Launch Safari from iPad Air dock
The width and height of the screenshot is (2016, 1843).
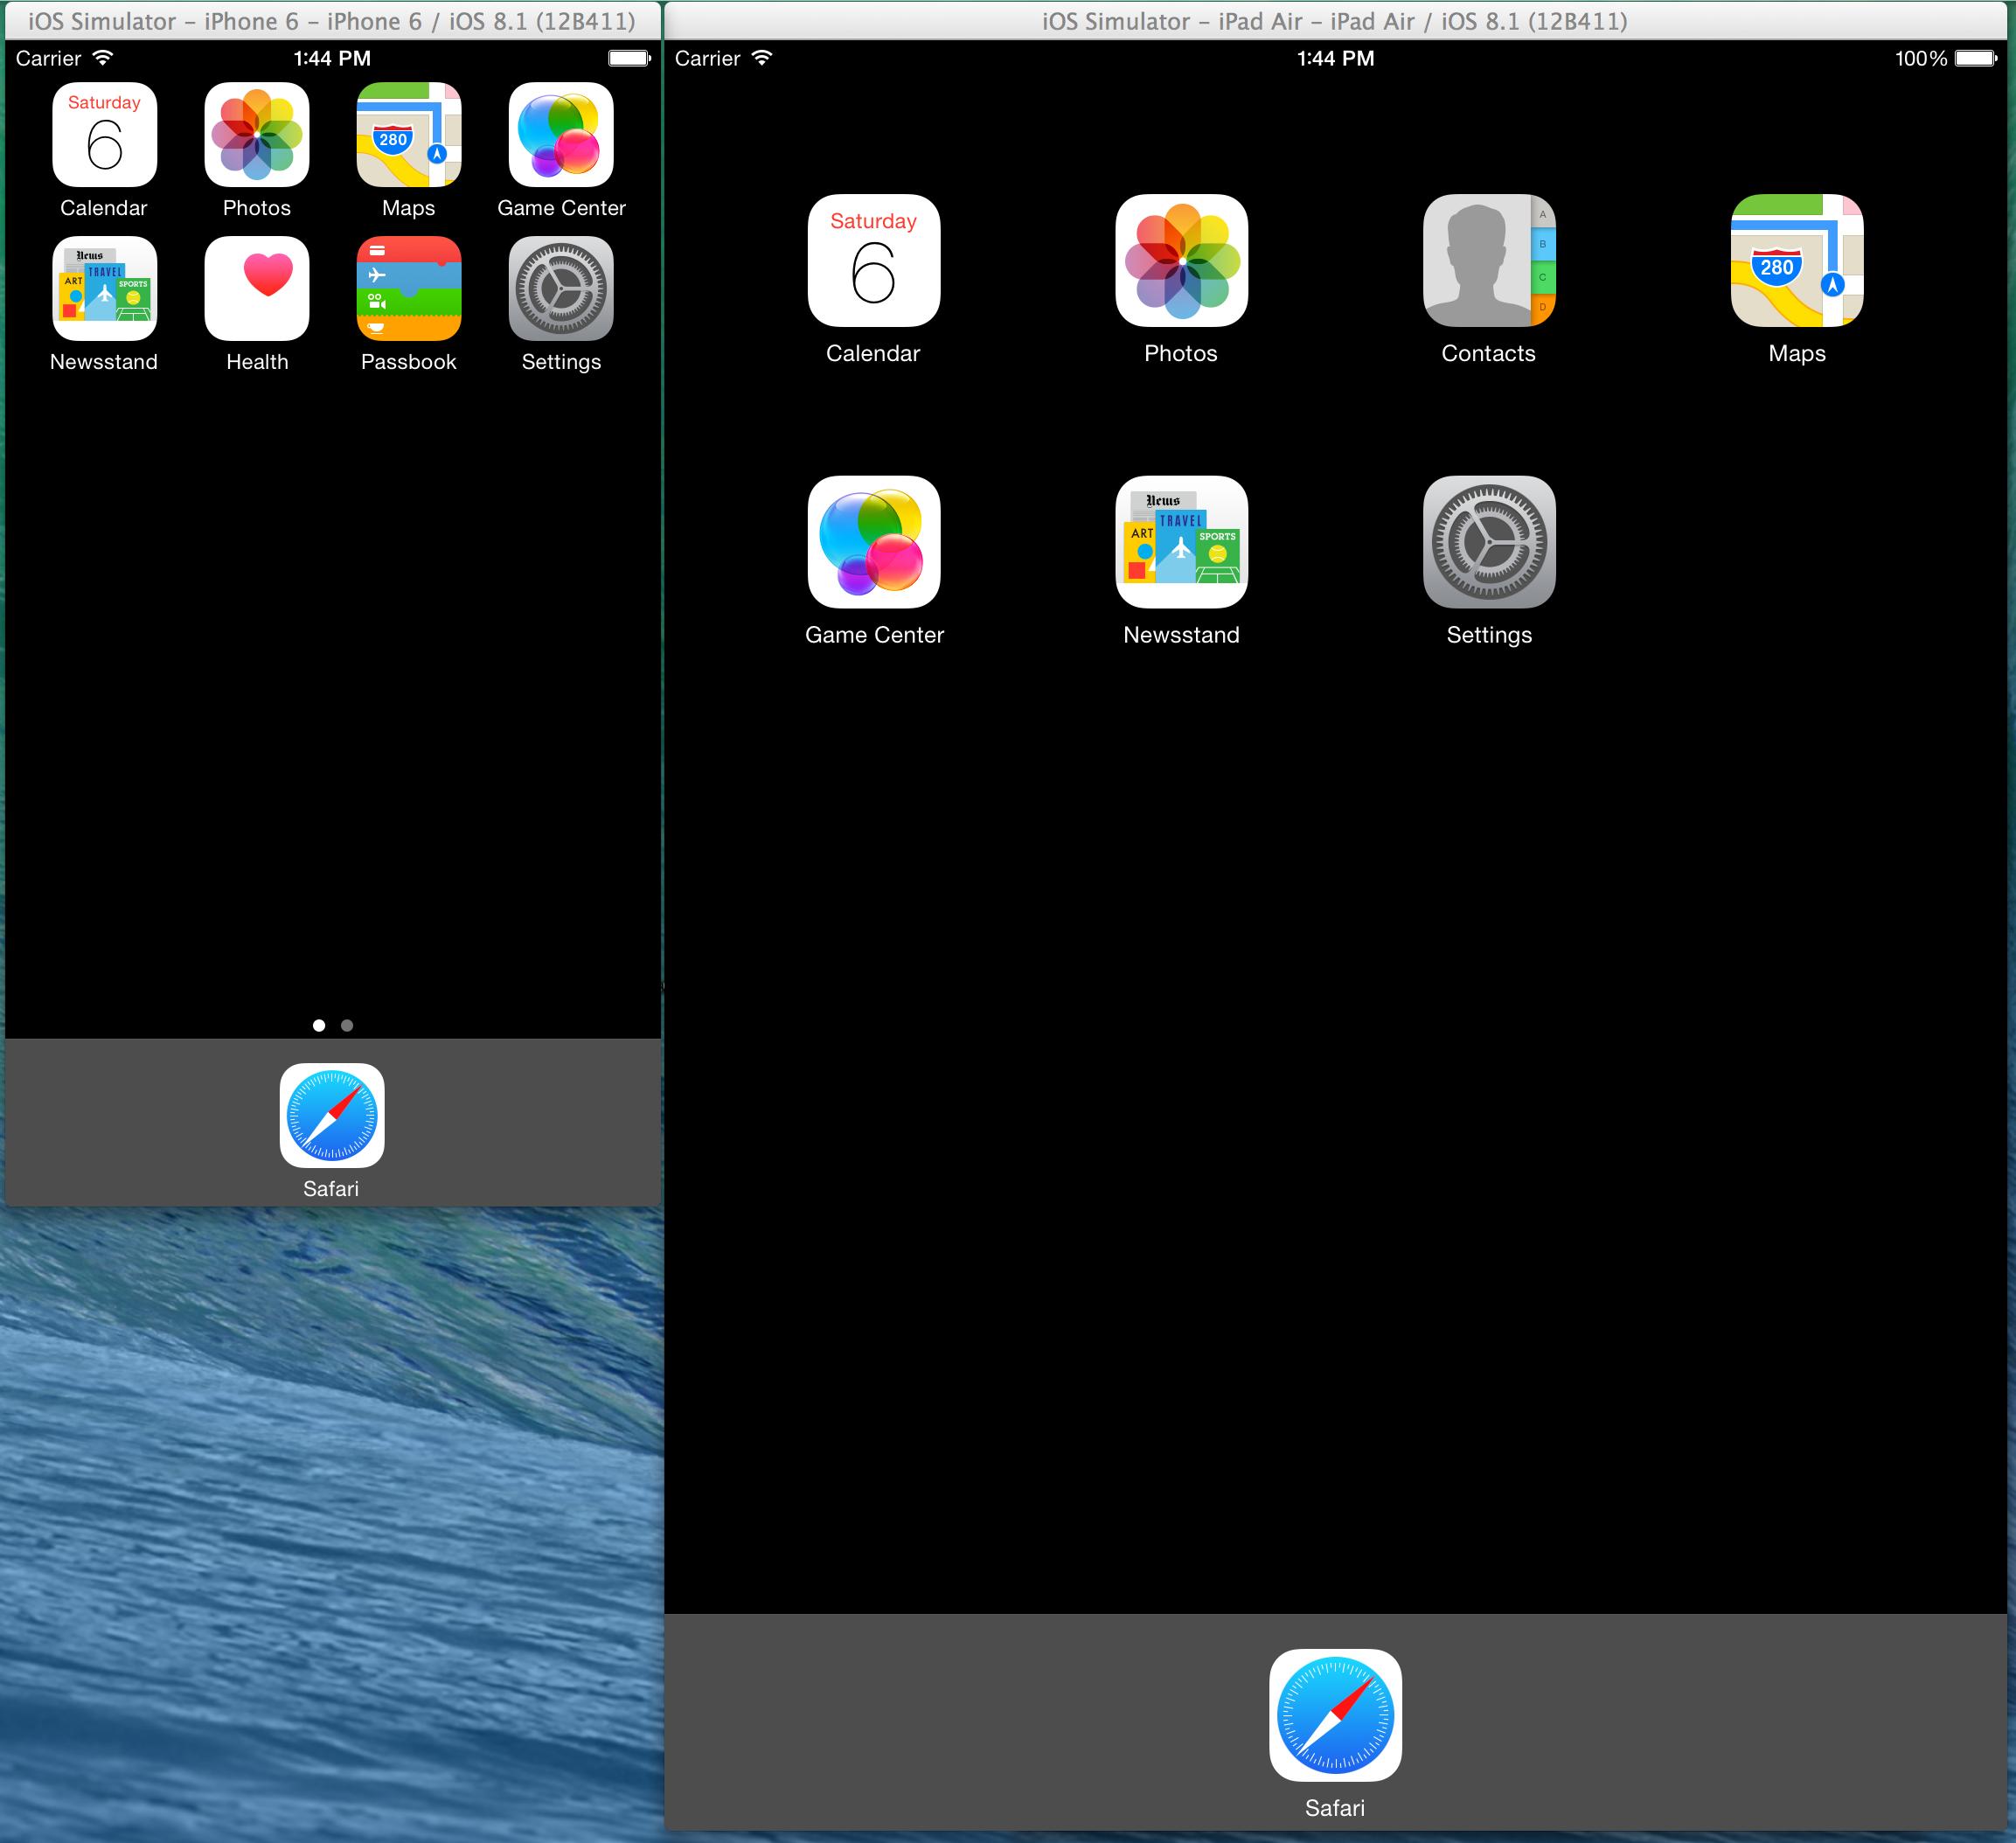click(x=1335, y=1715)
